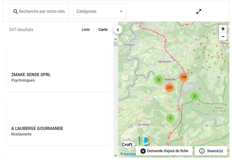
Task: Collapse the results panel with left chevron
Action: point(118,30)
